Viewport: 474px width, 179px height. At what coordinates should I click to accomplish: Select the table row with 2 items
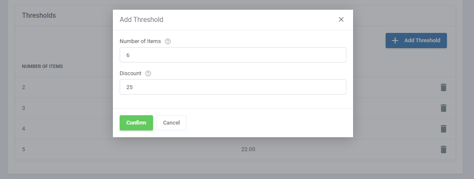pos(235,87)
